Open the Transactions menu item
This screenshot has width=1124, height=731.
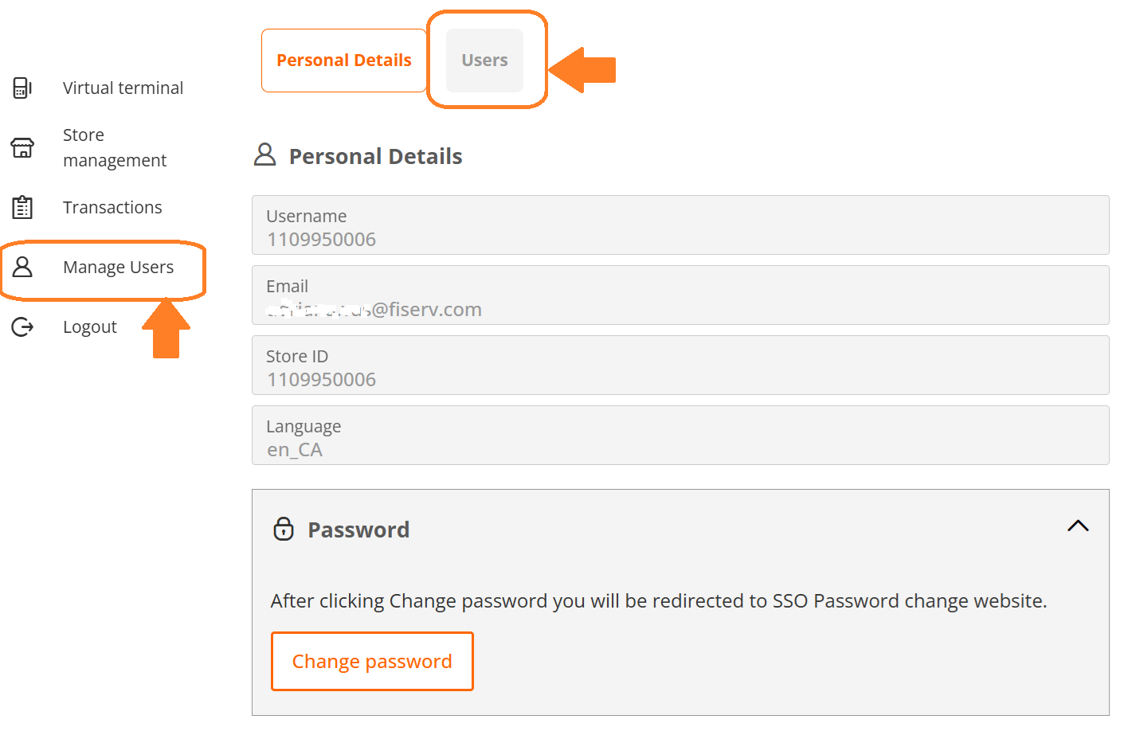[112, 207]
